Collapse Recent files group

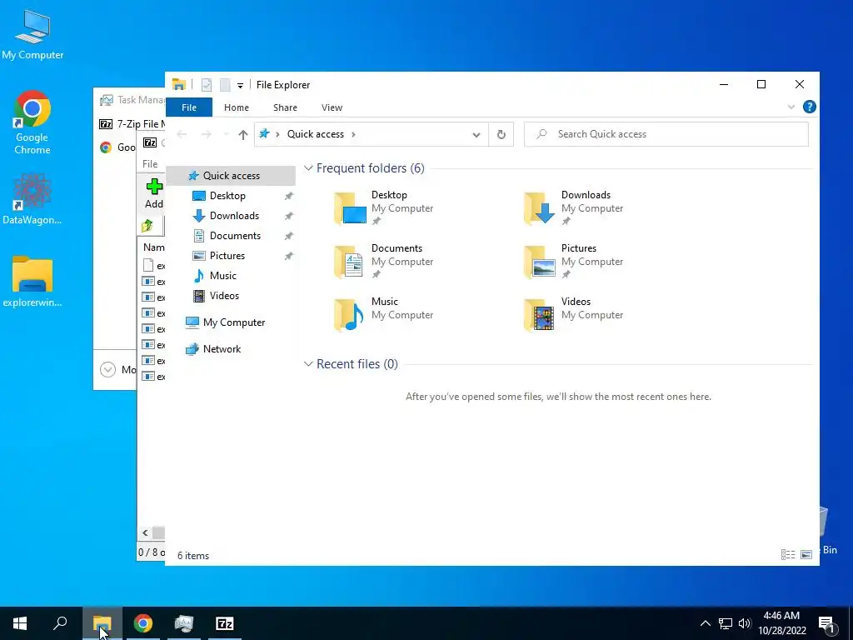pos(308,364)
